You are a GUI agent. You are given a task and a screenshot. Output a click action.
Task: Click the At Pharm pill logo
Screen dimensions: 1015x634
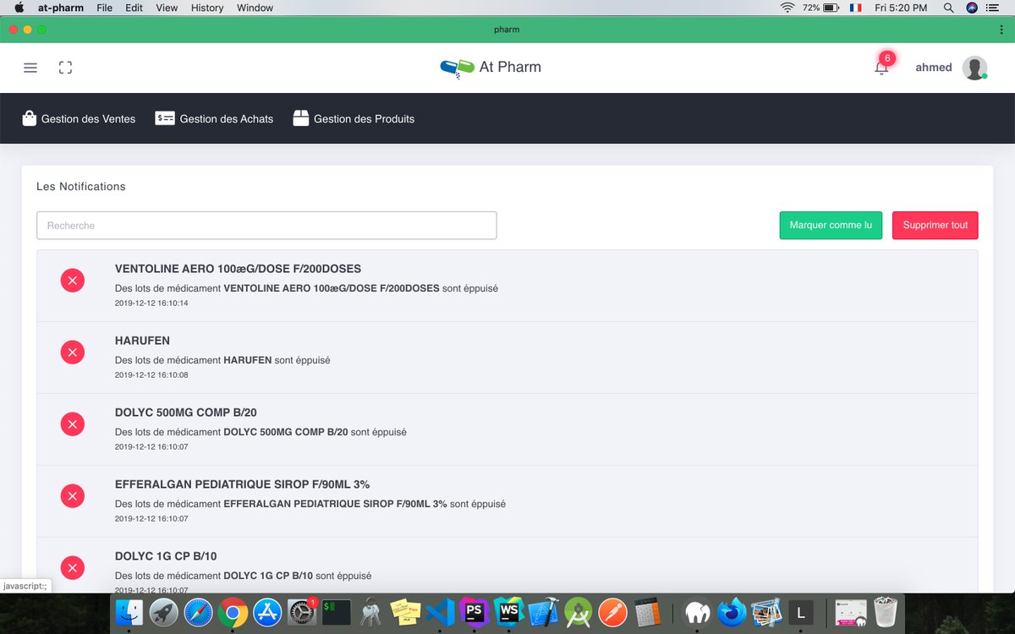(x=458, y=68)
